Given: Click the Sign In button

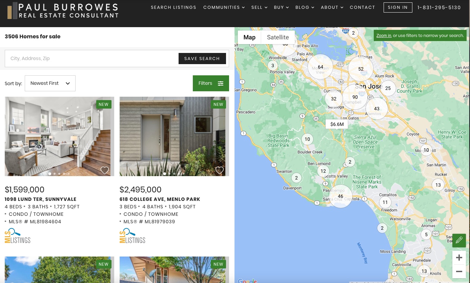Looking at the screenshot, I should click(x=397, y=7).
